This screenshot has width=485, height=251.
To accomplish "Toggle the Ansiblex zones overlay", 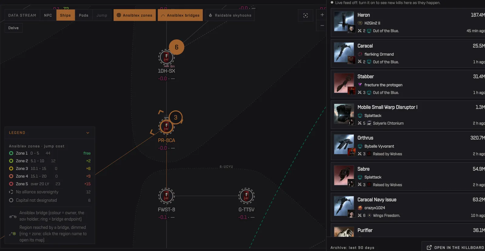I will click(135, 15).
